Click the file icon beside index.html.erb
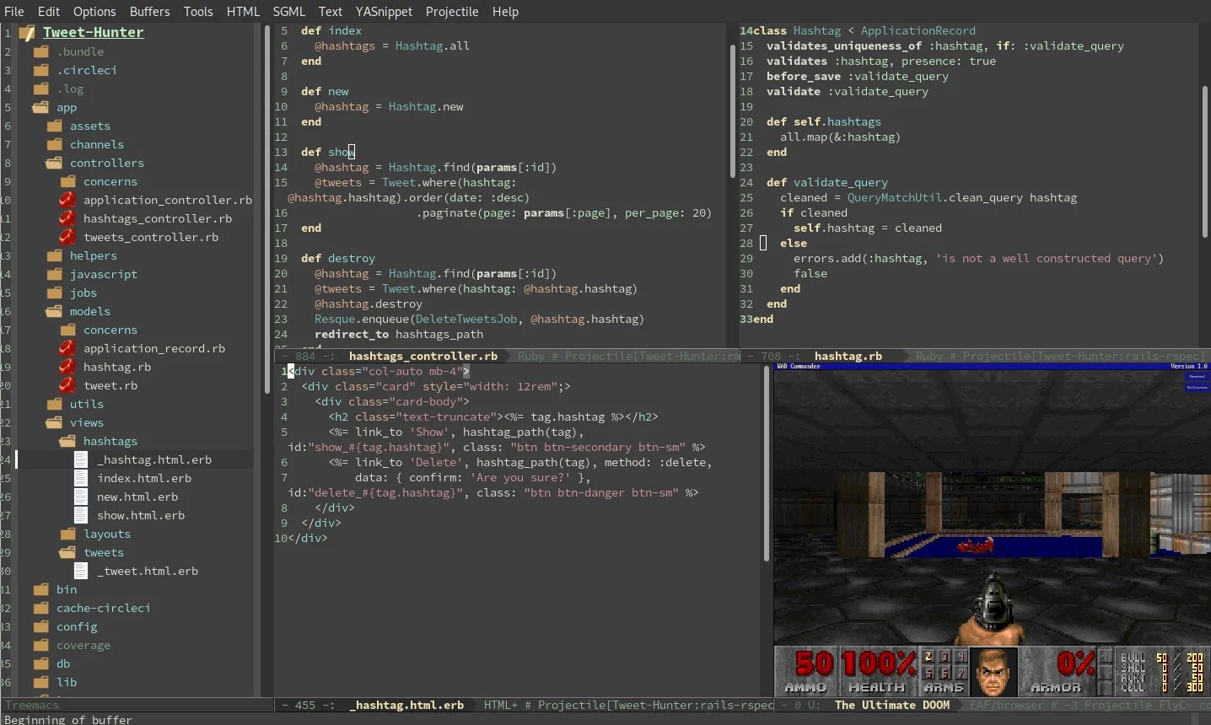The image size is (1211, 725). 81,478
